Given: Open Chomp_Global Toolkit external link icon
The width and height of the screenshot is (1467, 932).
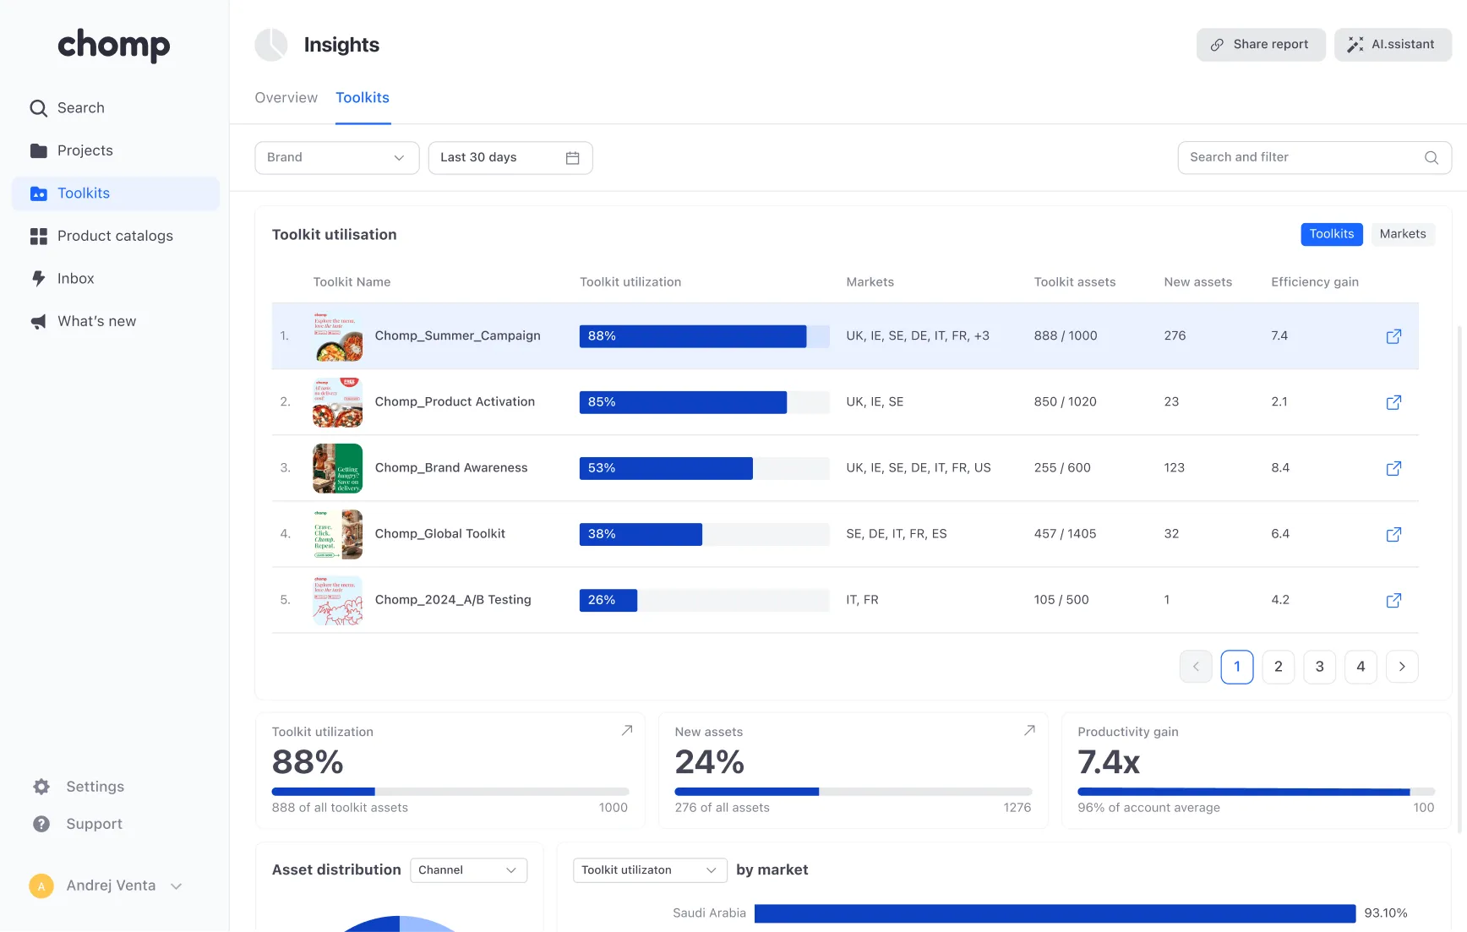Looking at the screenshot, I should coord(1394,534).
